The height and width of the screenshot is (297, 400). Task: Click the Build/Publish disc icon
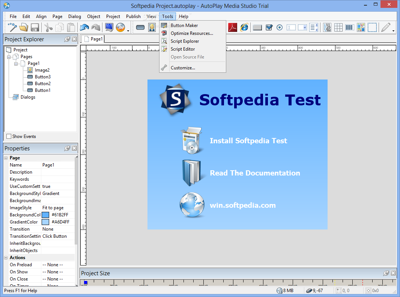pyautogui.click(x=120, y=27)
